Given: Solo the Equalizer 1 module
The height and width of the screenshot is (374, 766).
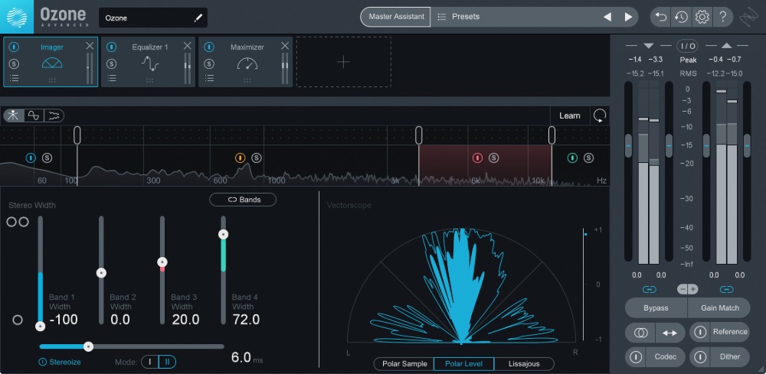Looking at the screenshot, I should tap(112, 63).
